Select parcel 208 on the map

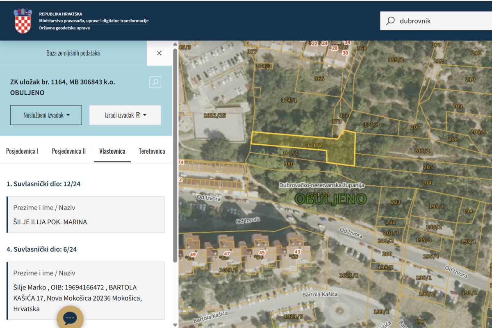(x=453, y=139)
